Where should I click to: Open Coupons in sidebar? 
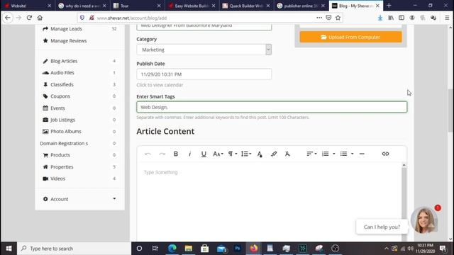tap(60, 96)
